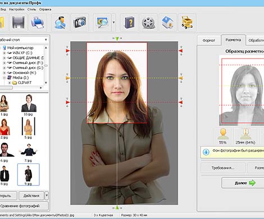The image size is (264, 219).
Task: Expand Съемный диск (F:)
Action: pyautogui.click(x=4, y=63)
